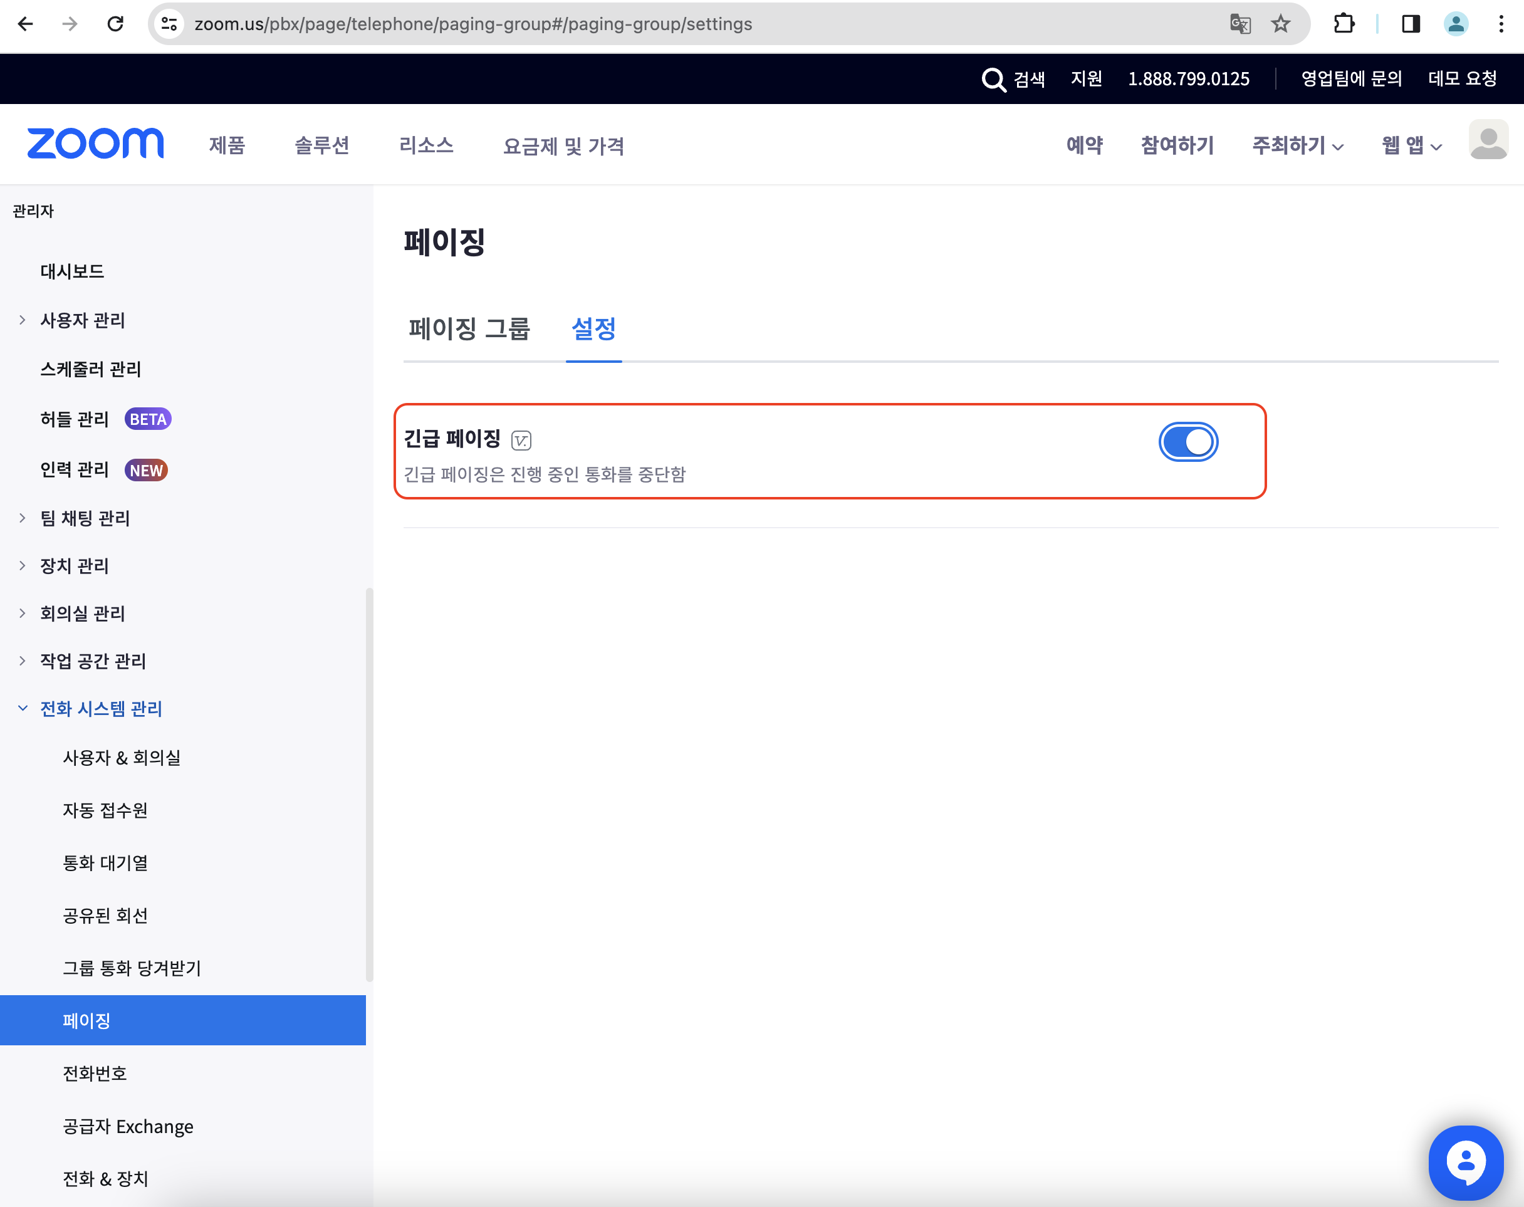Select the 설정 tab

pos(593,328)
